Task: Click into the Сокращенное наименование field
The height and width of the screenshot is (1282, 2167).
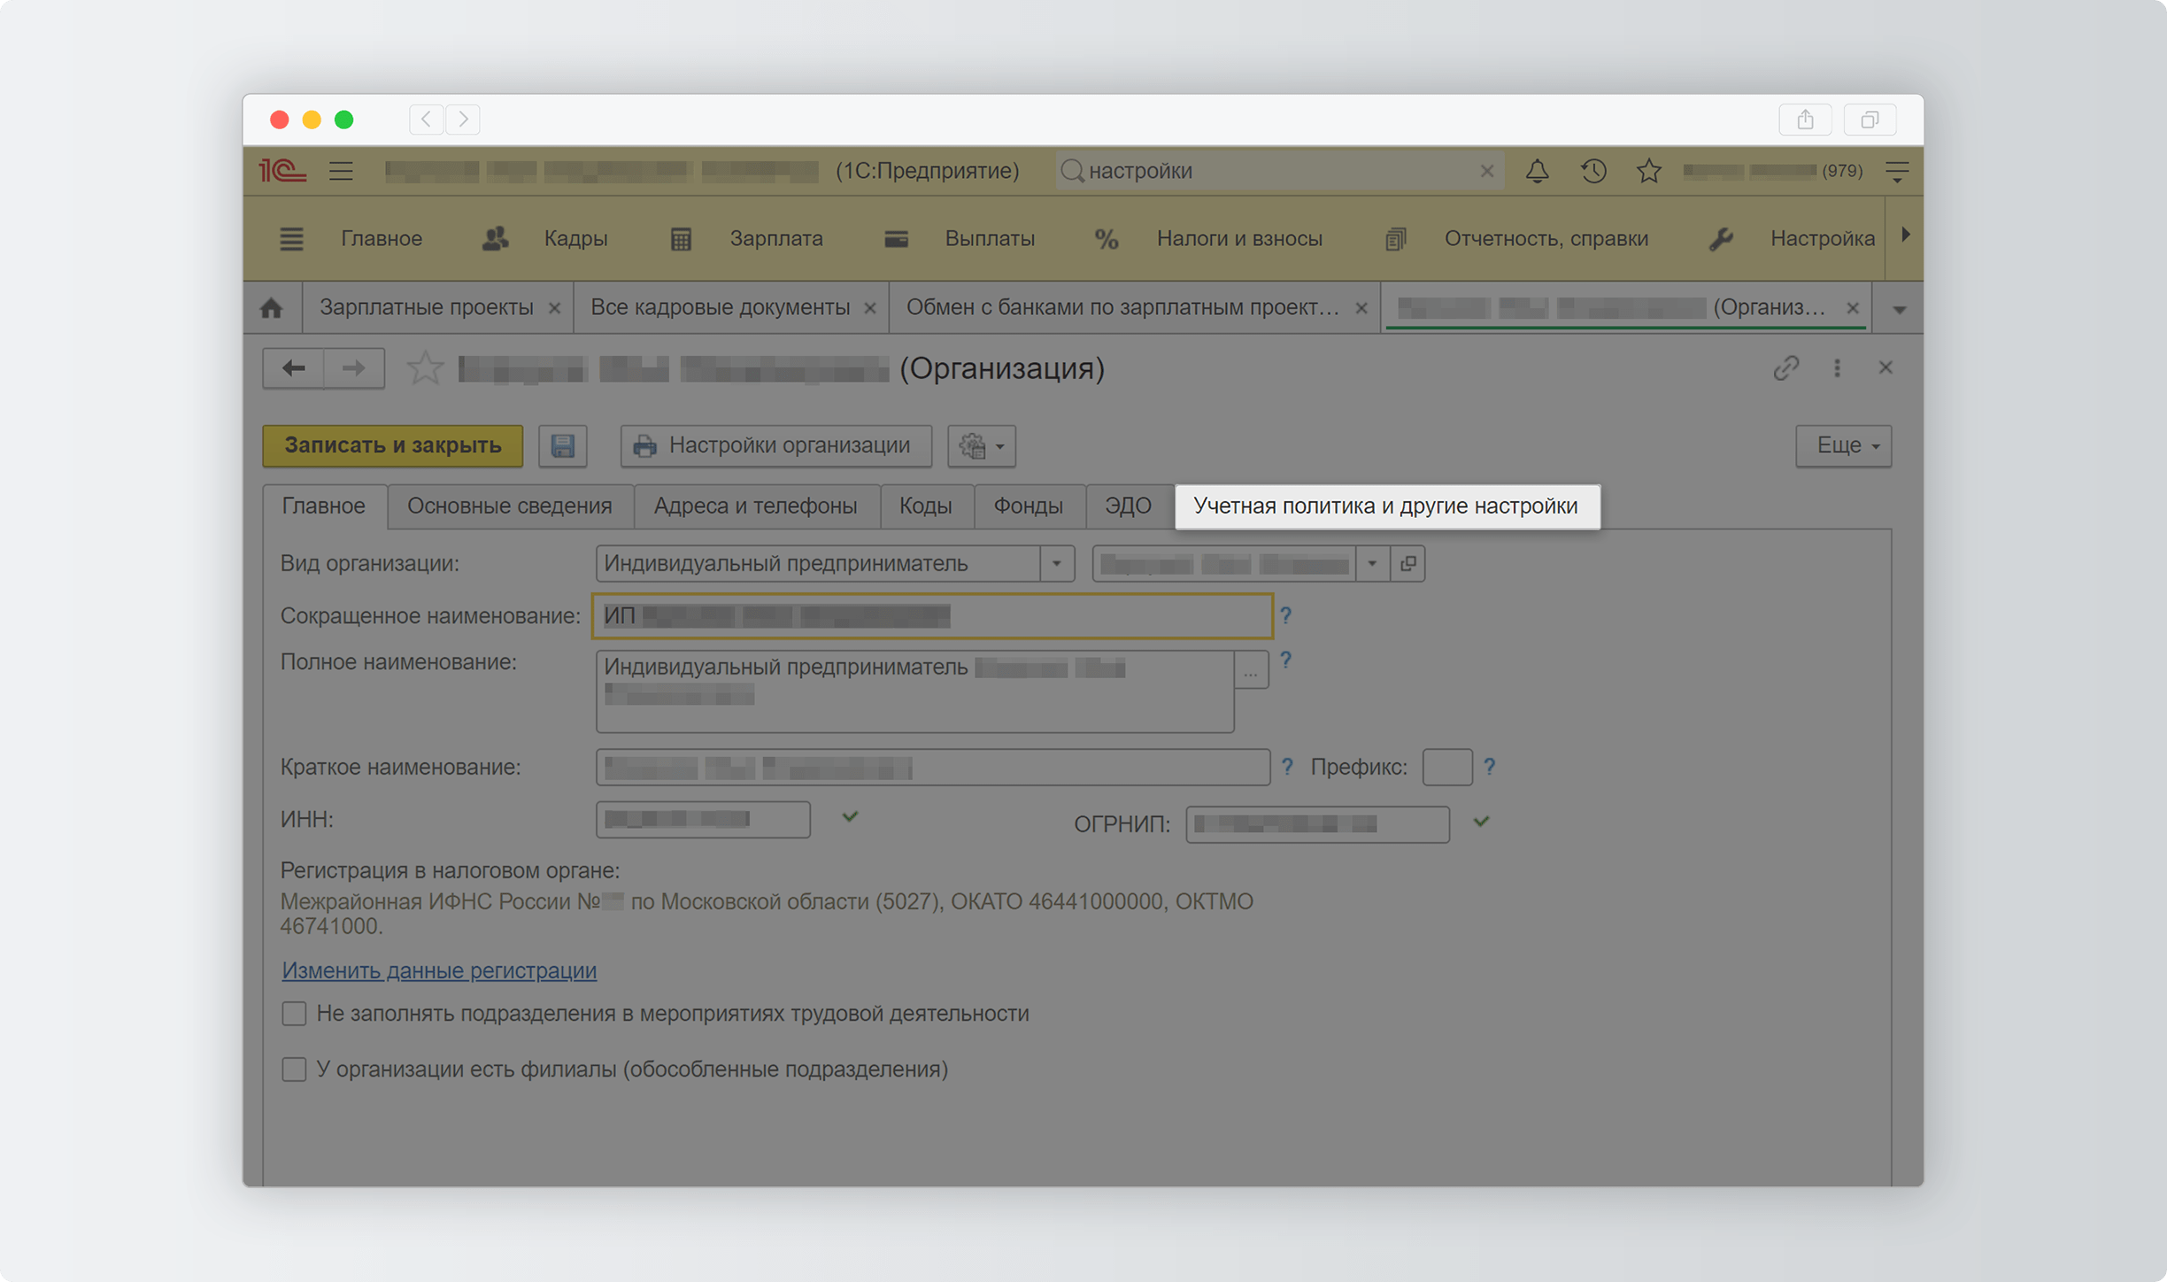Action: [x=932, y=615]
